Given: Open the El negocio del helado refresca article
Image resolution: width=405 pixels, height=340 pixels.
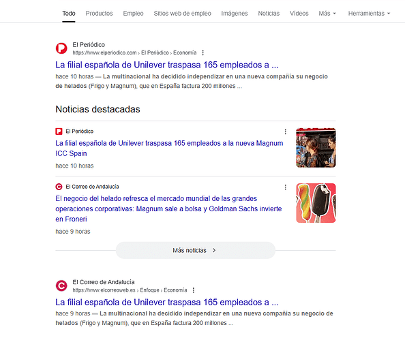Looking at the screenshot, I should [x=168, y=208].
